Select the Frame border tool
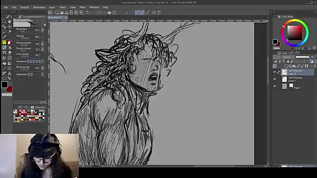Image resolution: width=317 pixels, height=178 pixels. coord(9,68)
